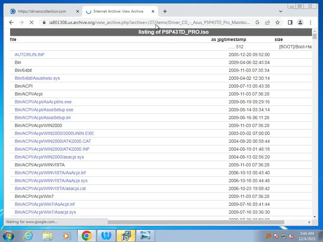Viewport: 323px width, 242px height.
Task: Click the Chrome taskbar icon
Action: point(86,236)
